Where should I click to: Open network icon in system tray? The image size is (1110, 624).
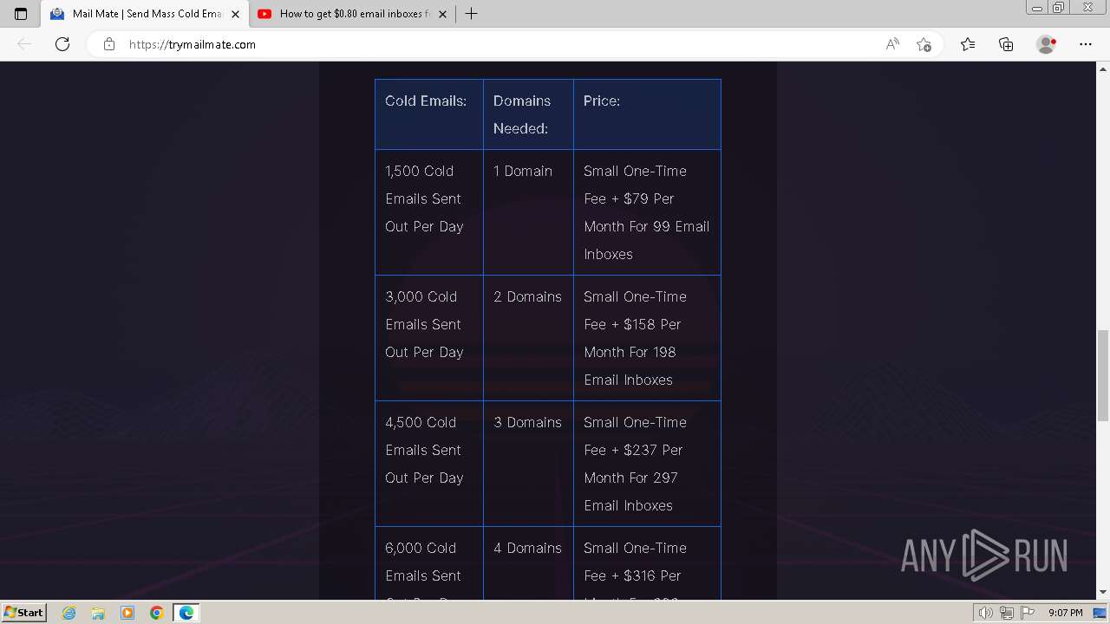point(1007,613)
